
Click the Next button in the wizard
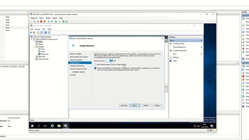tap(135, 105)
